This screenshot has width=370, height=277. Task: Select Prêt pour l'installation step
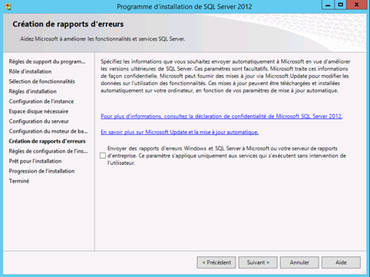35,161
